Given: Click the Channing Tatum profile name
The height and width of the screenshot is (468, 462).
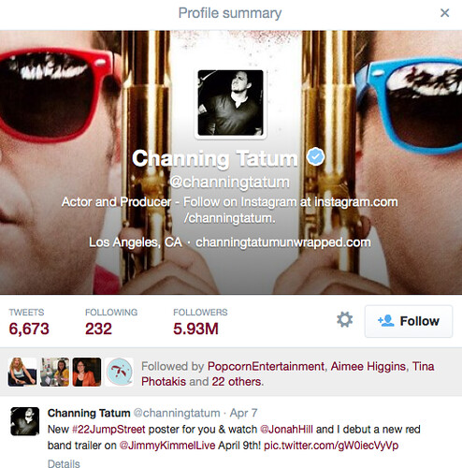Looking at the screenshot, I should (215, 158).
